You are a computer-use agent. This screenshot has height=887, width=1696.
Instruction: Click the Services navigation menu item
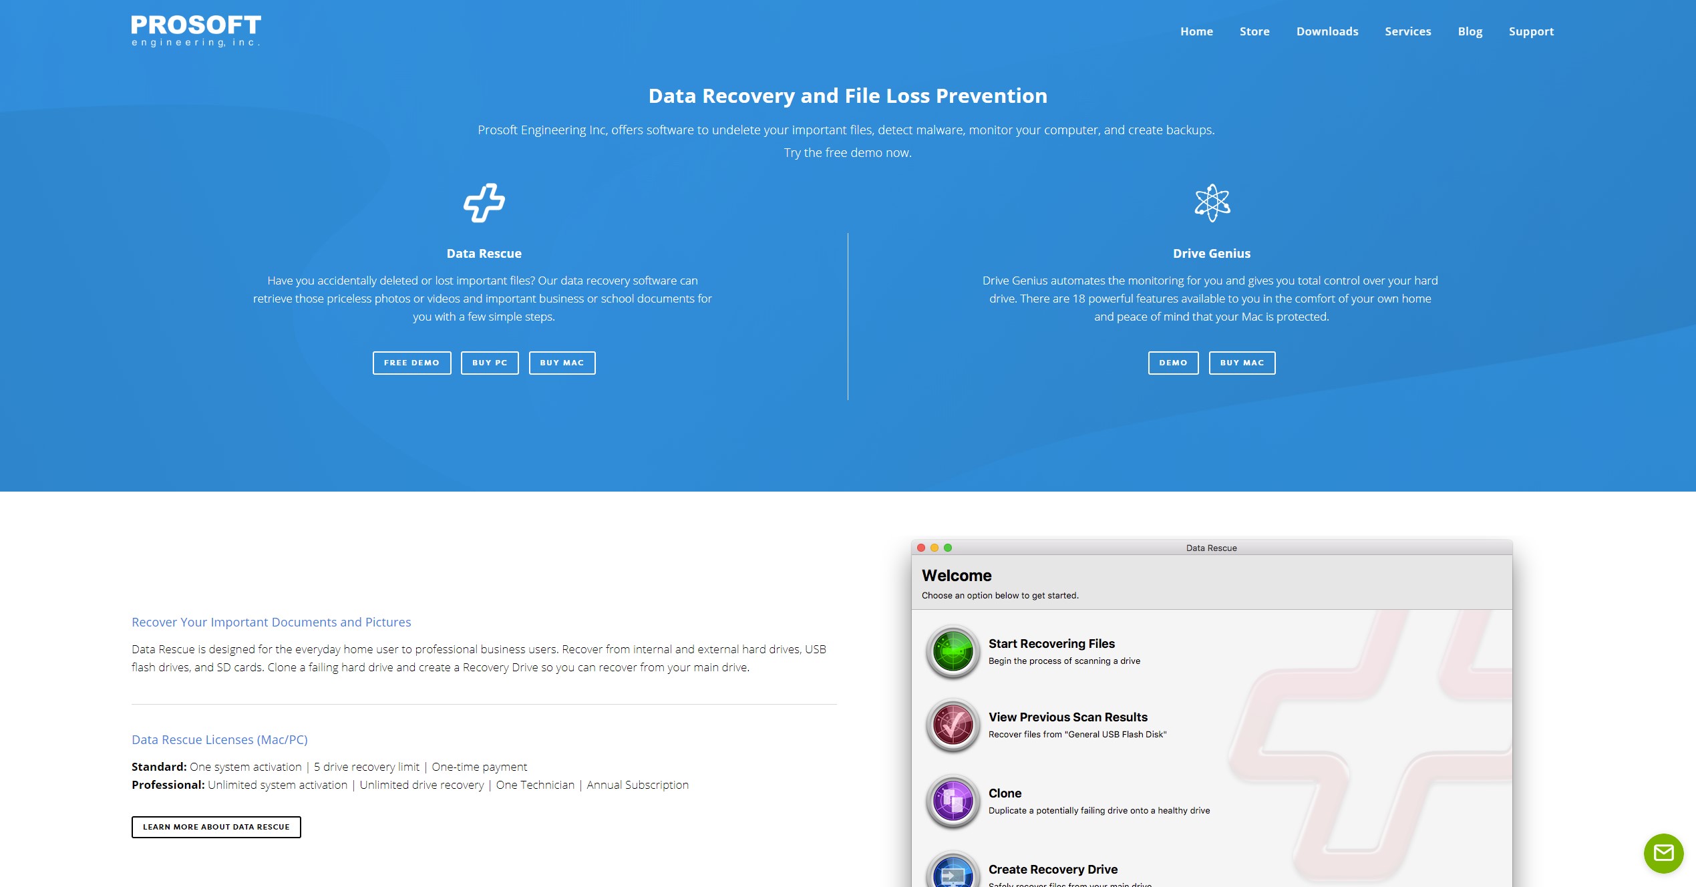(1409, 30)
